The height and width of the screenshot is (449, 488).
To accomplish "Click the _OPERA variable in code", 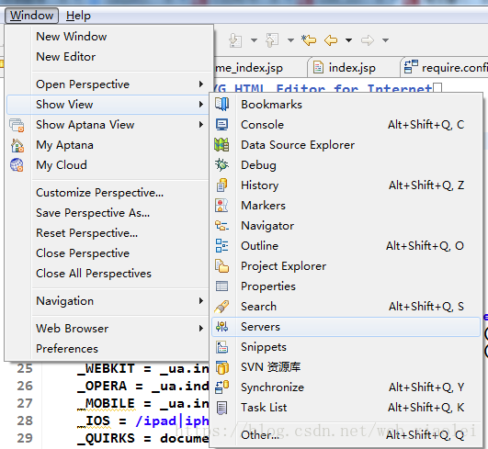I will (x=102, y=386).
